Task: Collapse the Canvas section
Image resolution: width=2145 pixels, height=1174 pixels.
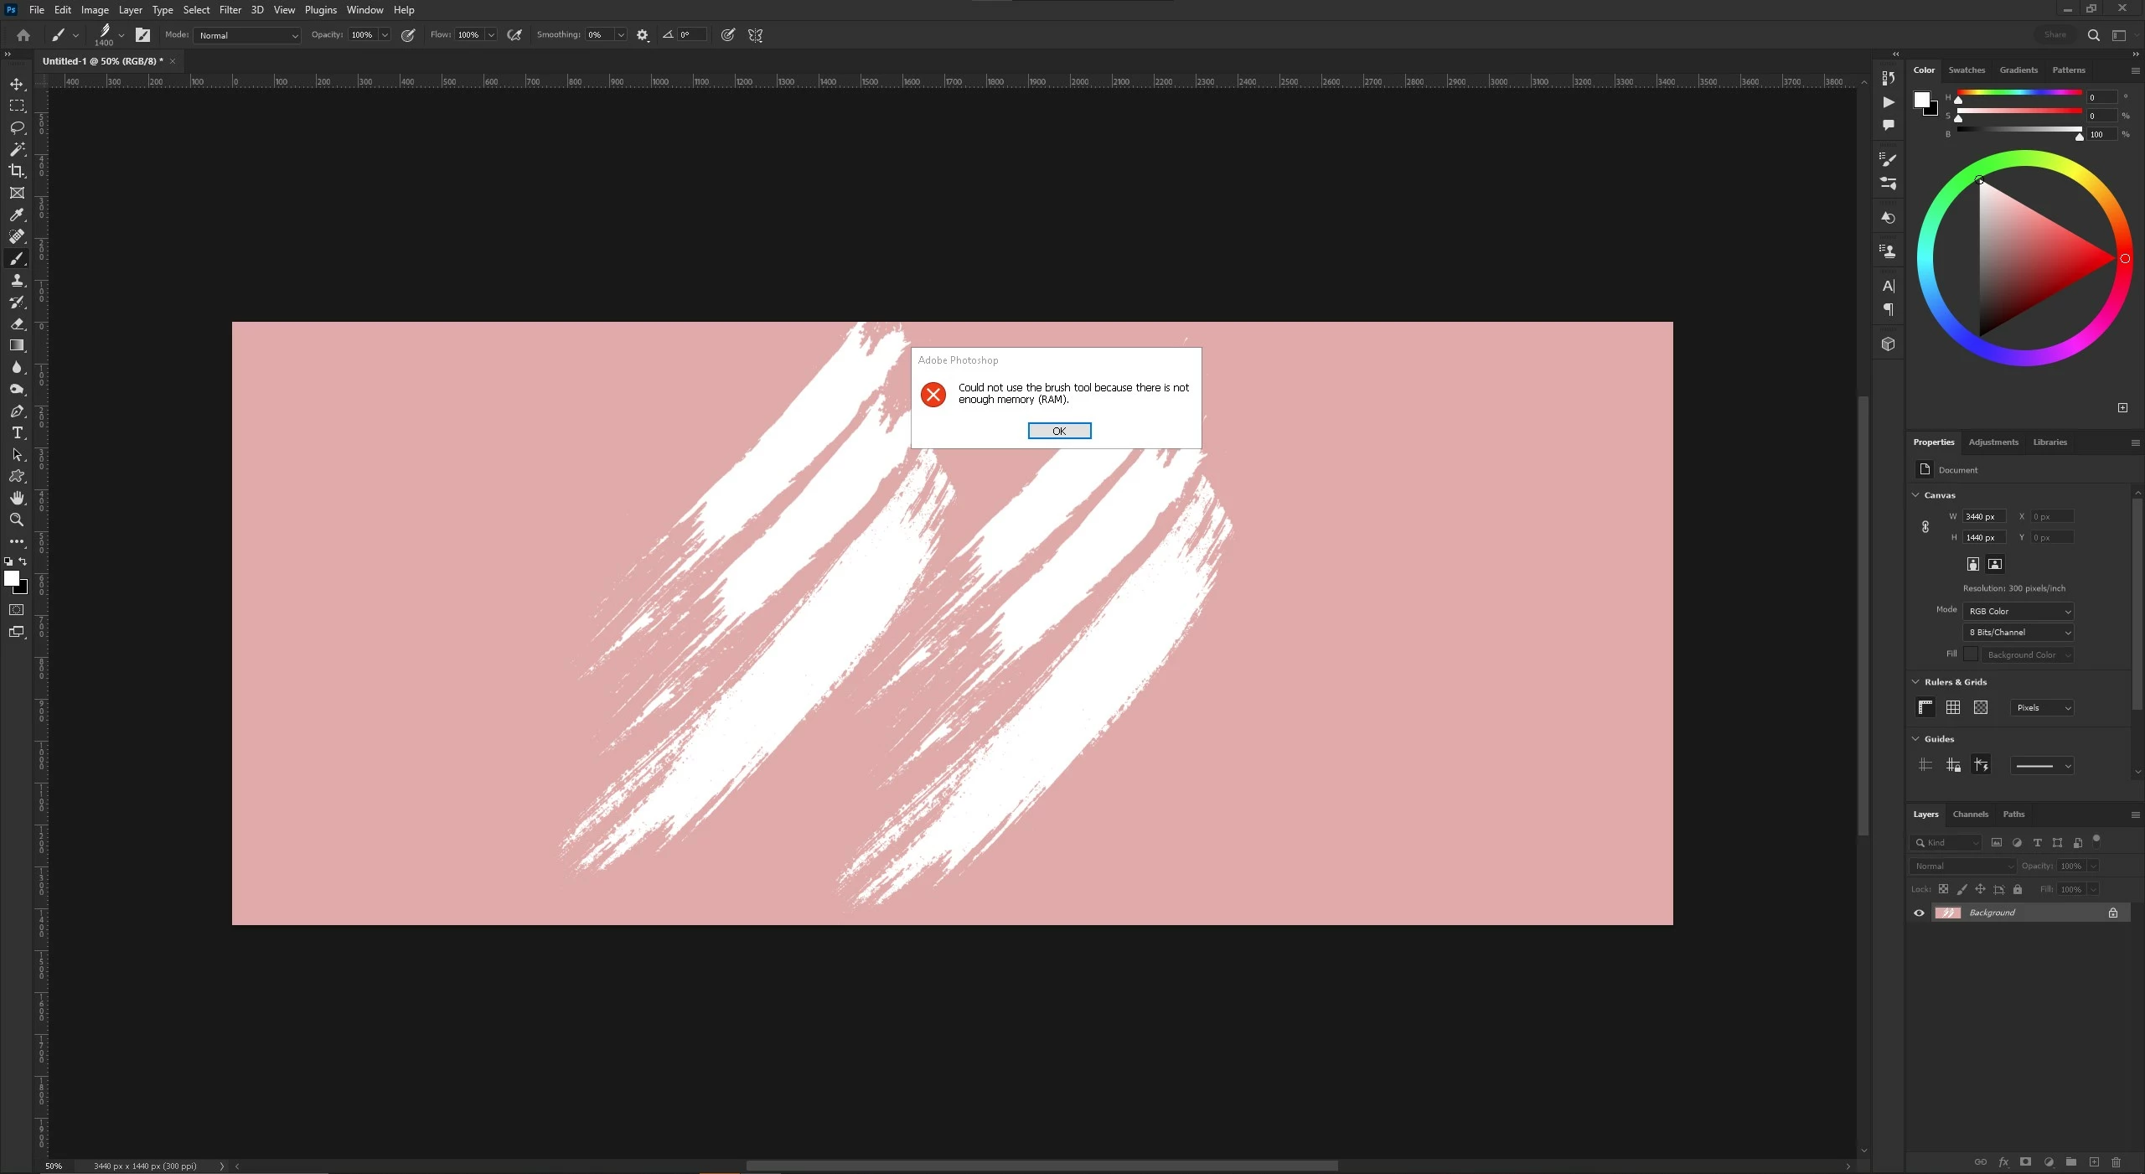Action: (1915, 494)
